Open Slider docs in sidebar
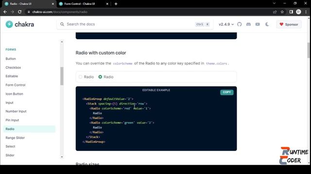Viewport: 311px width, 174px height. click(10, 155)
